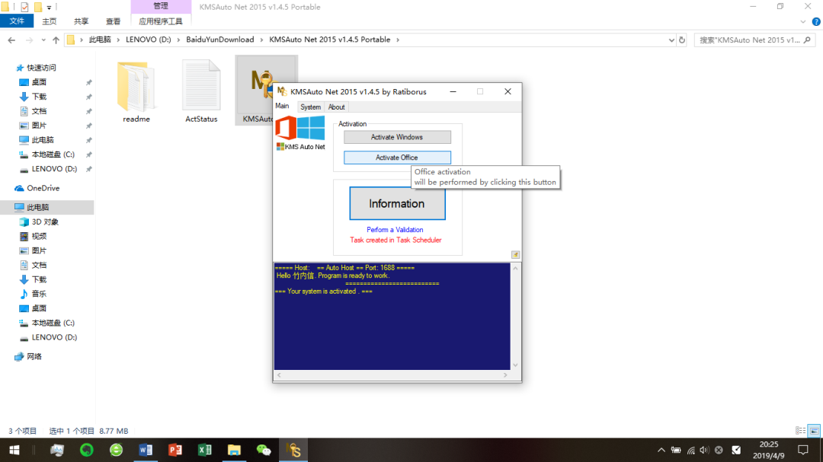The image size is (823, 462).
Task: Open the large Information button
Action: point(397,203)
